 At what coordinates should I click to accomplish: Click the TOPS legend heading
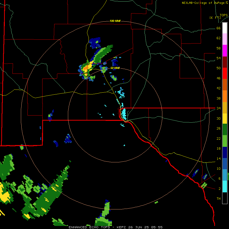[x=224, y=15]
